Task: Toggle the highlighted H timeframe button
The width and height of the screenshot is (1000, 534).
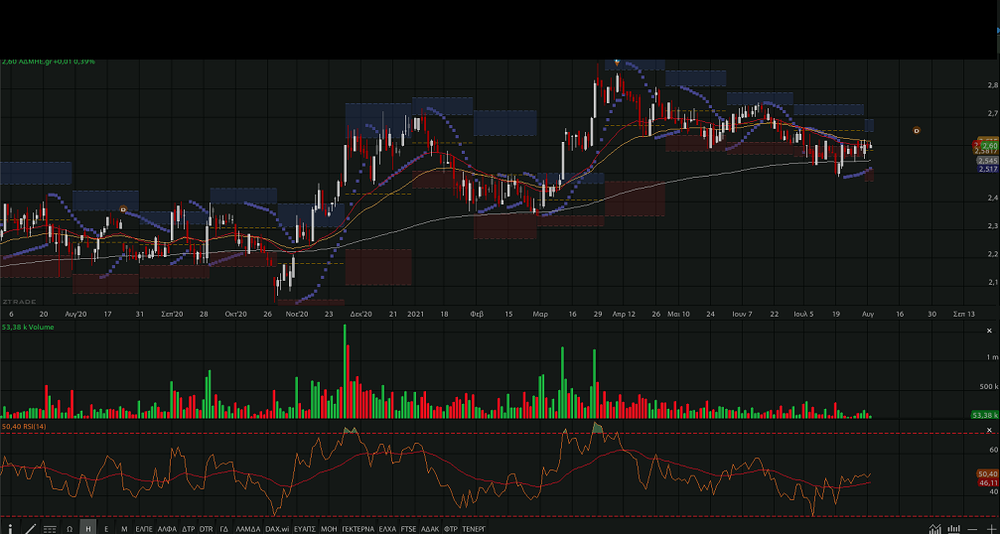Action: tap(88, 529)
